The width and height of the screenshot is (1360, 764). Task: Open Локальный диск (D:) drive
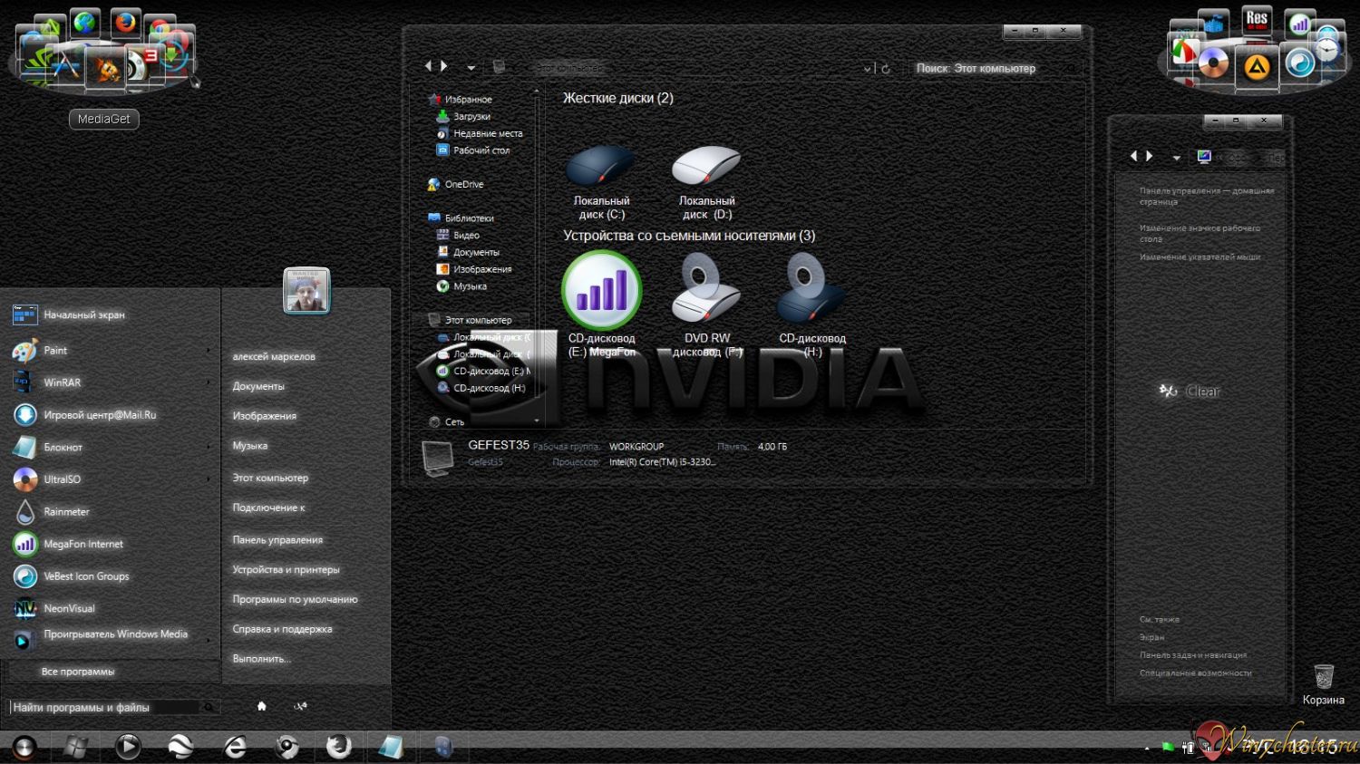pyautogui.click(x=707, y=181)
